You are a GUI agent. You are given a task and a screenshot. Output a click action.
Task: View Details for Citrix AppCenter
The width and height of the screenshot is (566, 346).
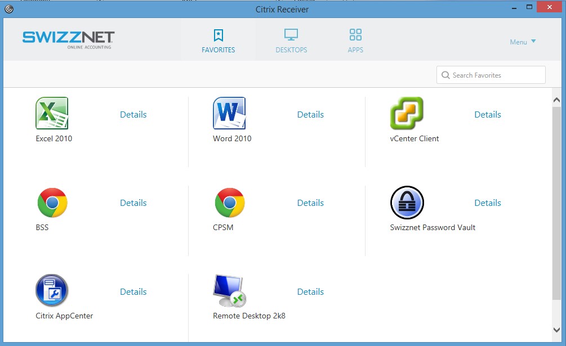[x=133, y=291]
